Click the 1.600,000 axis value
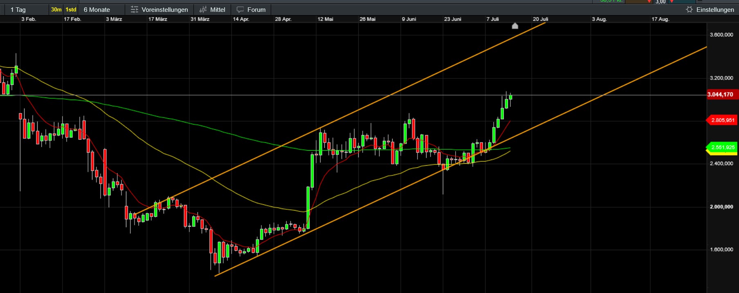This screenshot has height=293, width=739. coord(721,249)
